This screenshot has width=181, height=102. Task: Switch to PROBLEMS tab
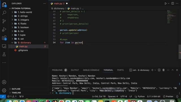point(59,70)
